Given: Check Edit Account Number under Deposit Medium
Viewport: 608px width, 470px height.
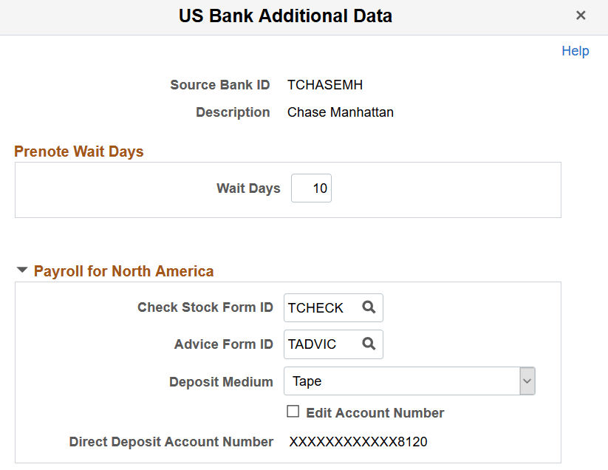Looking at the screenshot, I should [x=293, y=412].
